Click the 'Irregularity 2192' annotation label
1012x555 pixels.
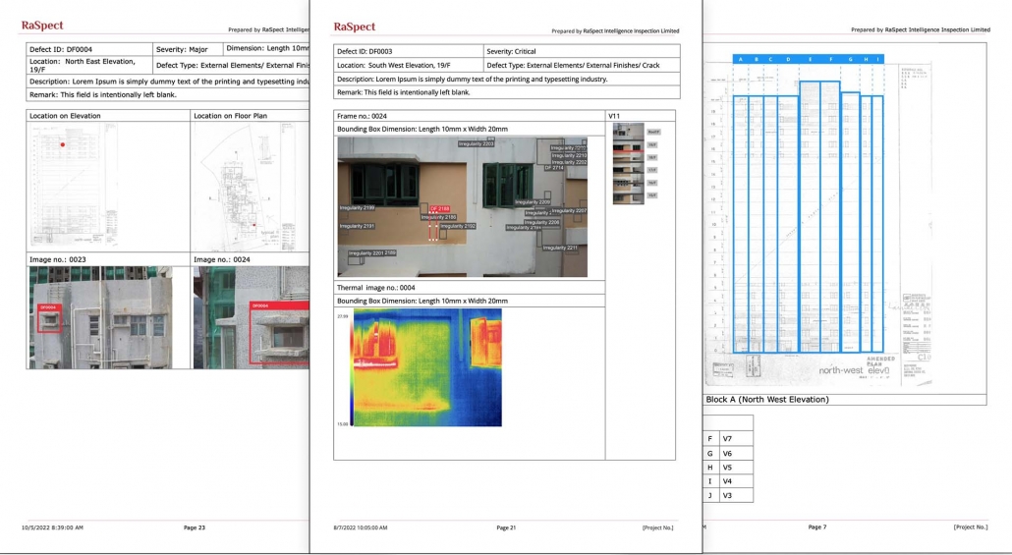click(x=458, y=226)
